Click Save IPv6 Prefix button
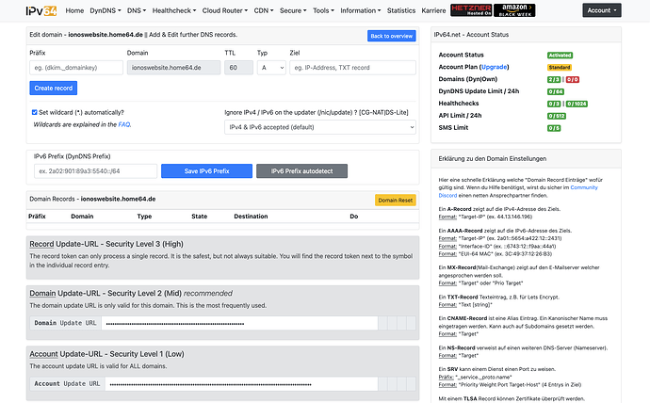Image resolution: width=650 pixels, height=403 pixels. pos(205,171)
